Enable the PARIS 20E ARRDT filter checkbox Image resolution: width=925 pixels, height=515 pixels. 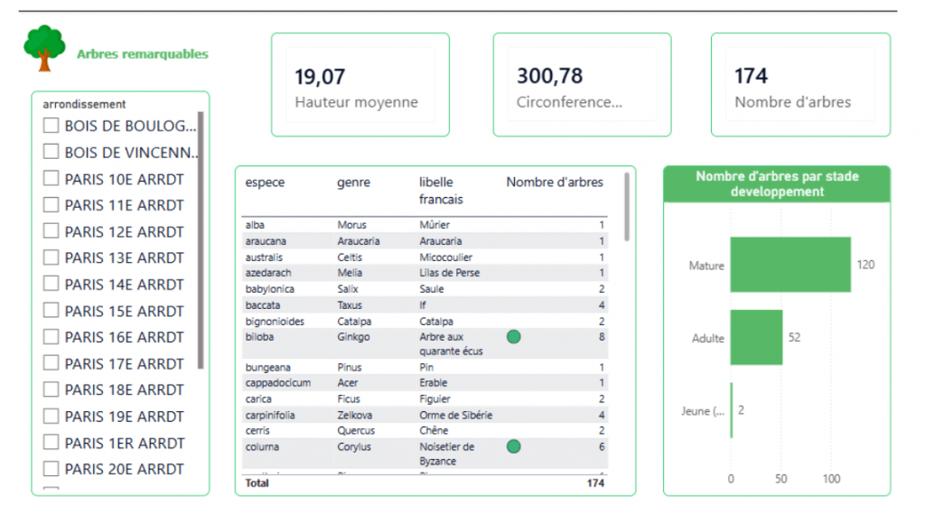(51, 469)
